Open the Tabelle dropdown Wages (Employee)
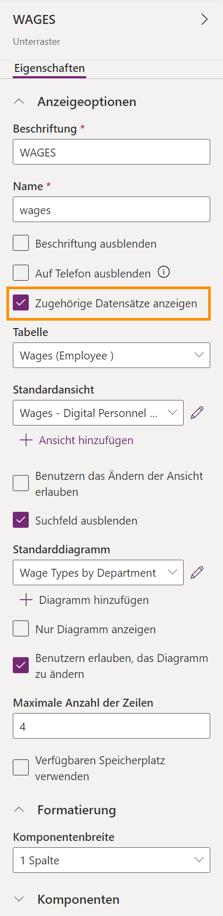The height and width of the screenshot is (916, 223). point(111,355)
